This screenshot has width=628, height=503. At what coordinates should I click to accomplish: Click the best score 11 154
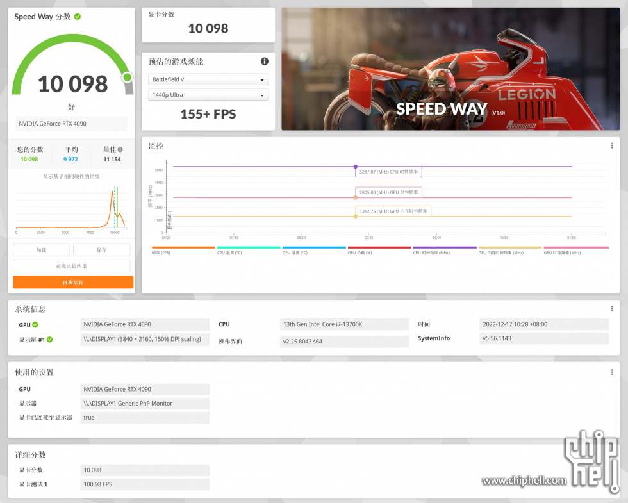(x=112, y=159)
